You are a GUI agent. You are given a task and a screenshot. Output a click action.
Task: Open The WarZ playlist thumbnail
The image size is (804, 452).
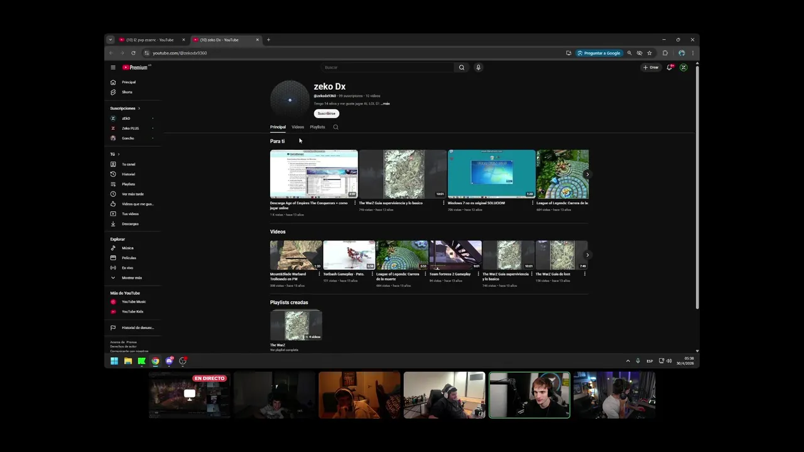(296, 325)
